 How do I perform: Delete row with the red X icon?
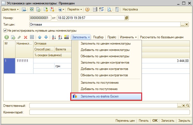coord(25,37)
